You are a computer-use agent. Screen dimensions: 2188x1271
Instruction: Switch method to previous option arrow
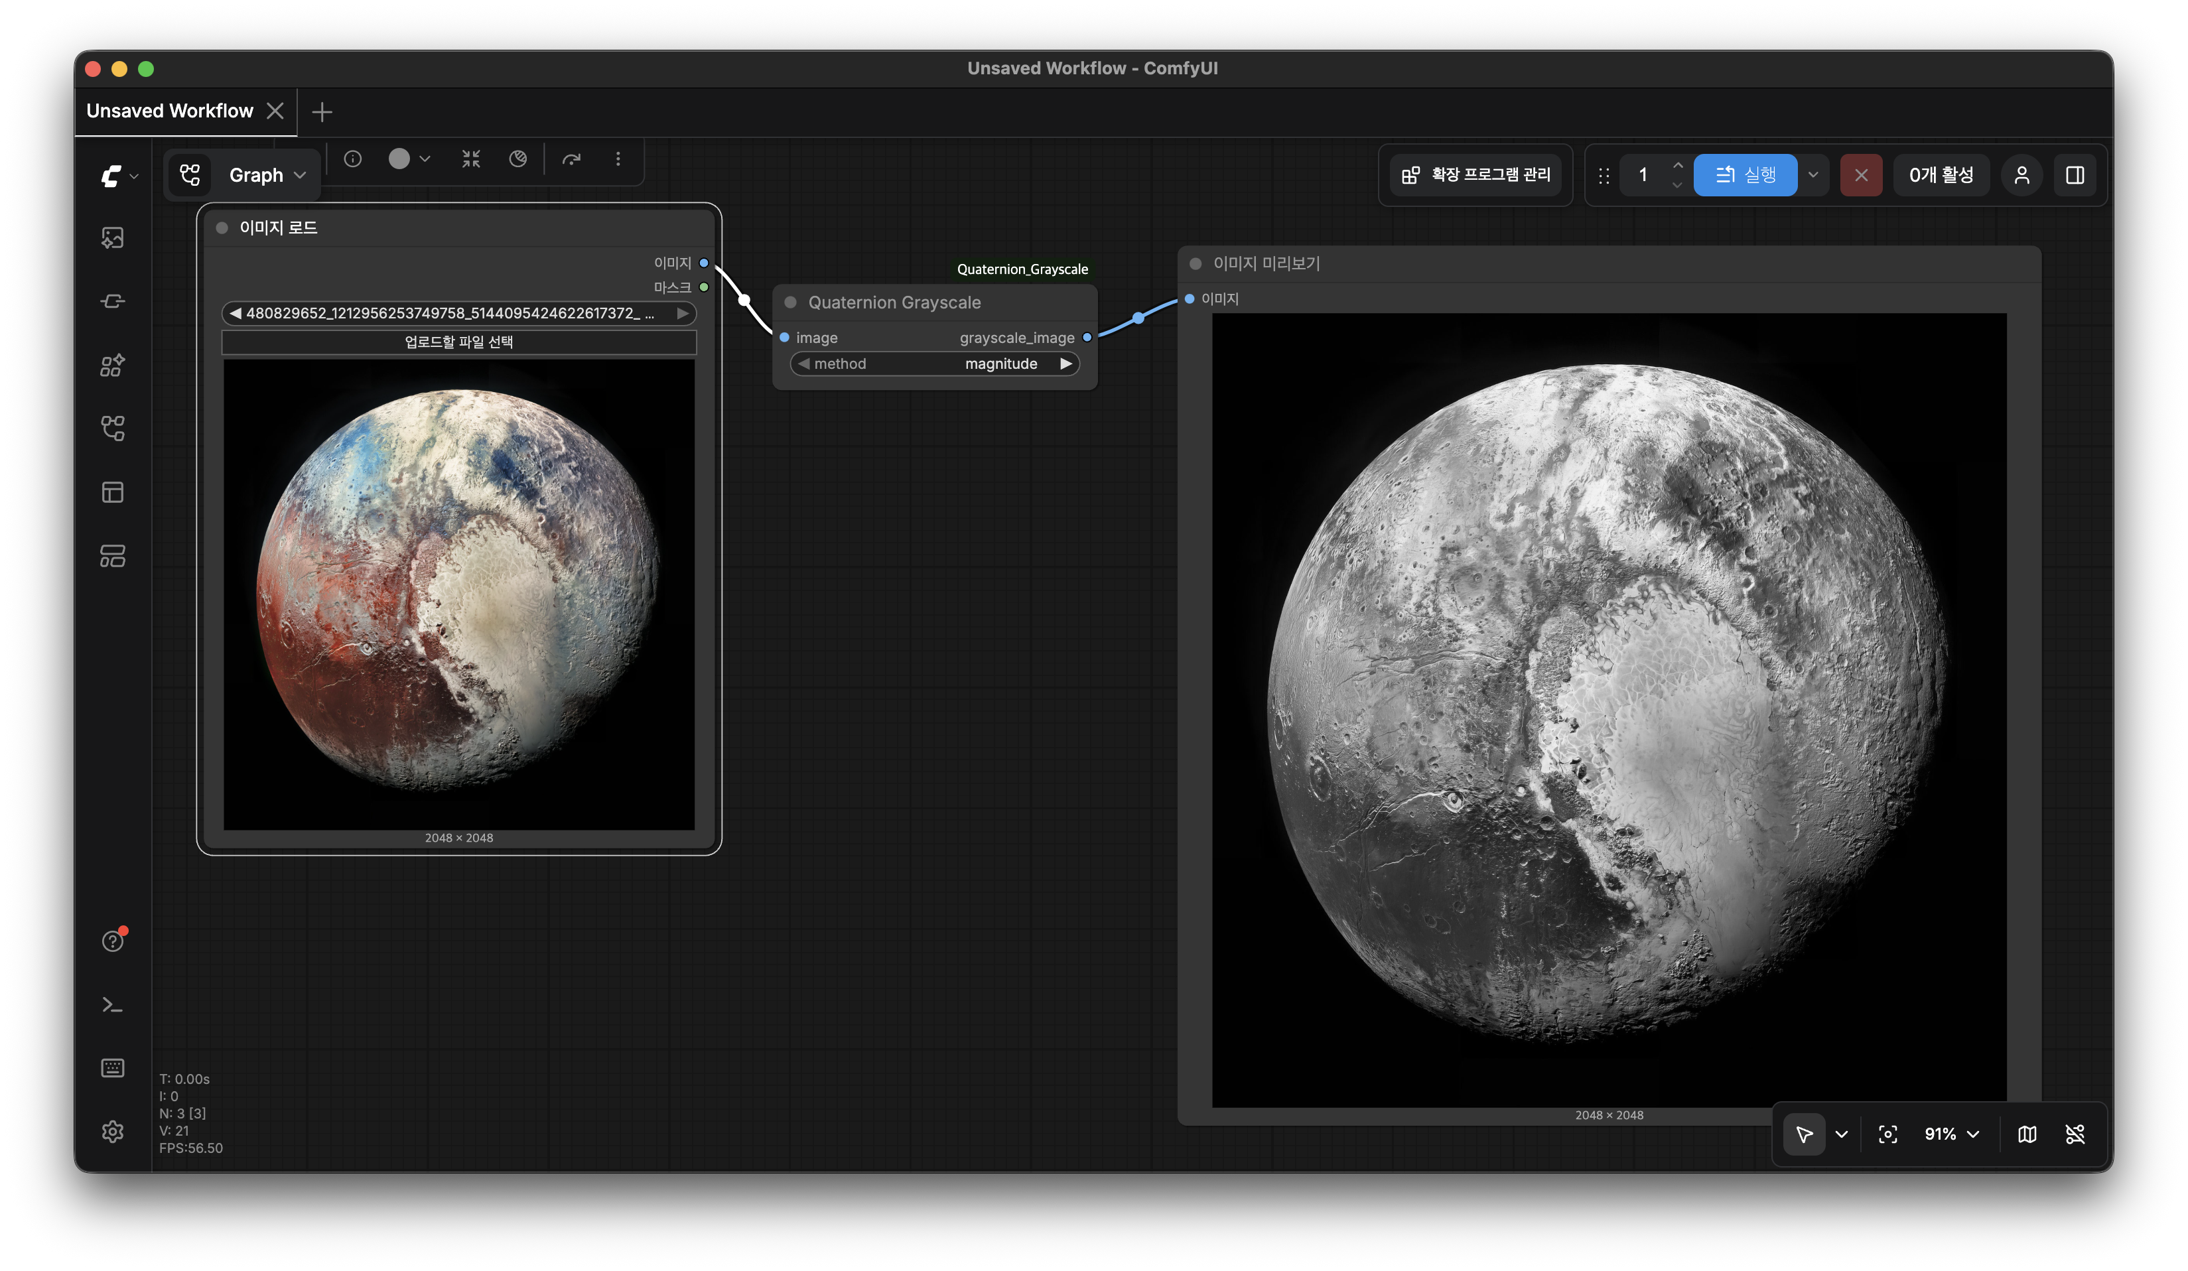tap(804, 364)
